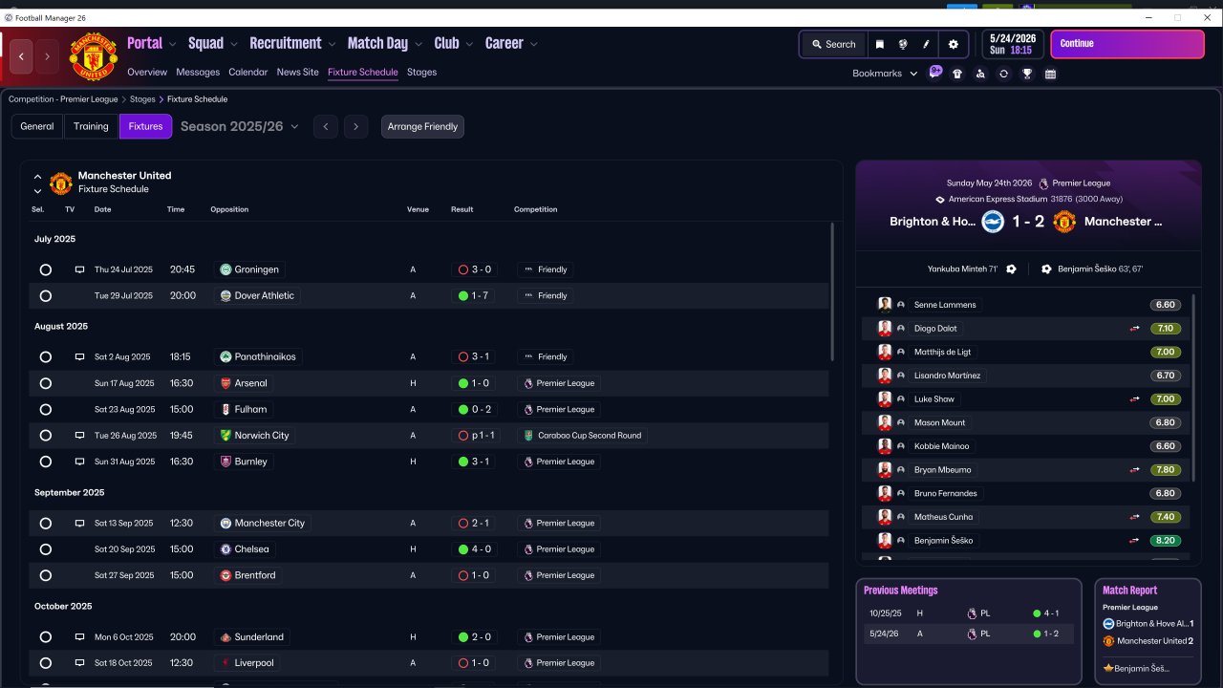Click the Premier League logo in match header
Image resolution: width=1223 pixels, height=688 pixels.
coord(1043,183)
